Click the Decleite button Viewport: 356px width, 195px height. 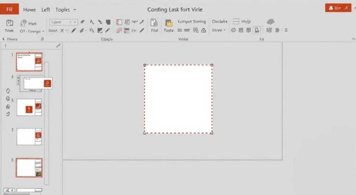coord(220,22)
